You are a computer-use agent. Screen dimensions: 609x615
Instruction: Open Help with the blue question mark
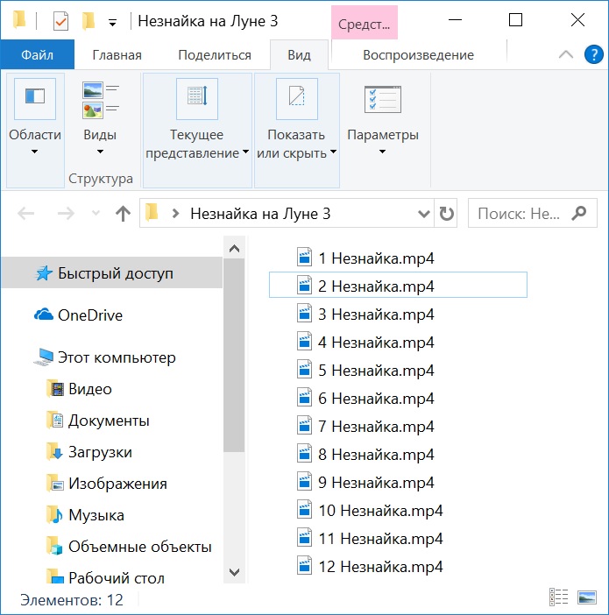[x=594, y=54]
